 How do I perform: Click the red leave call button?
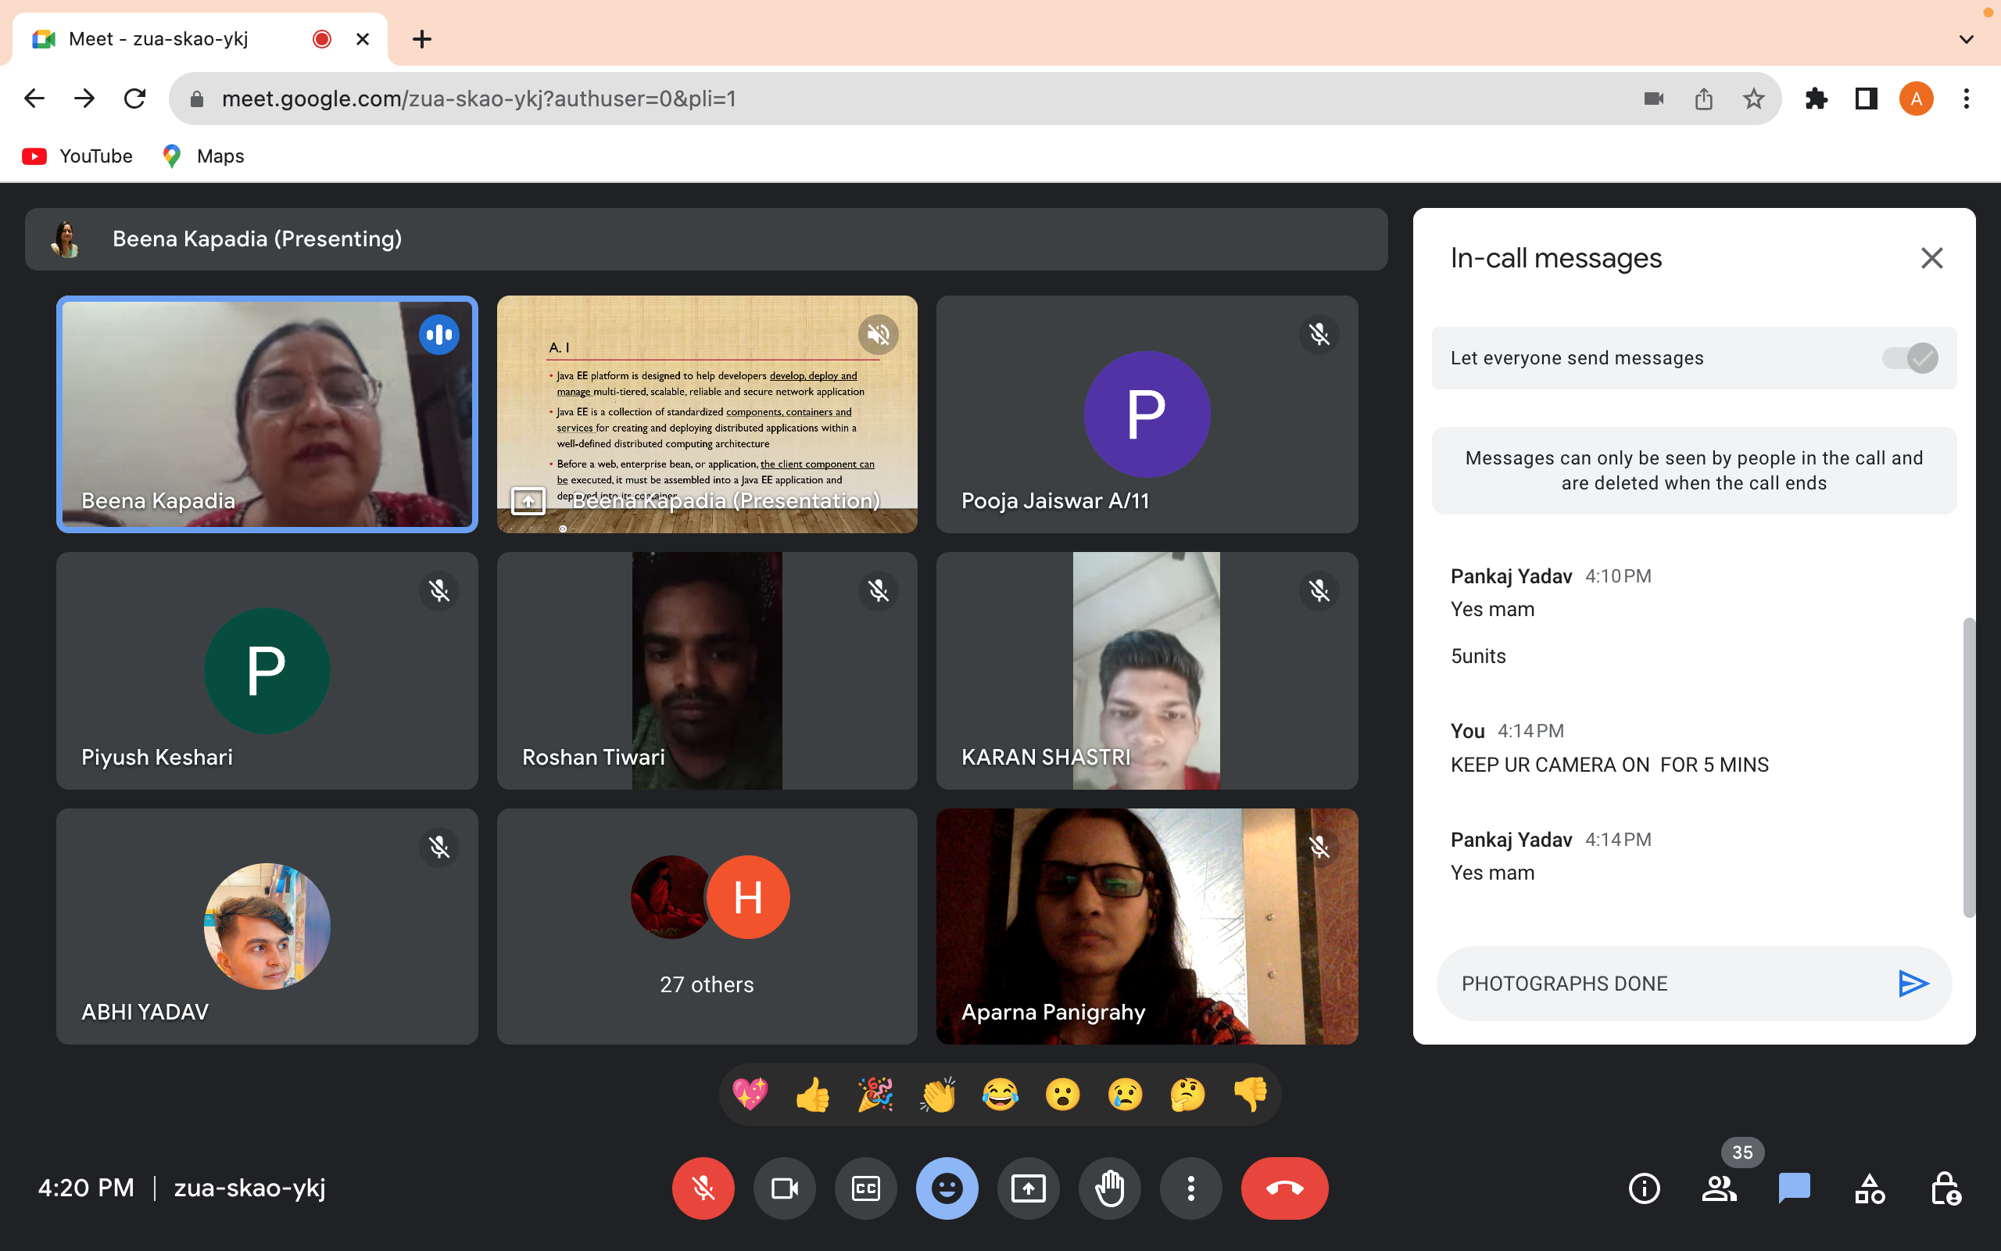coord(1284,1189)
